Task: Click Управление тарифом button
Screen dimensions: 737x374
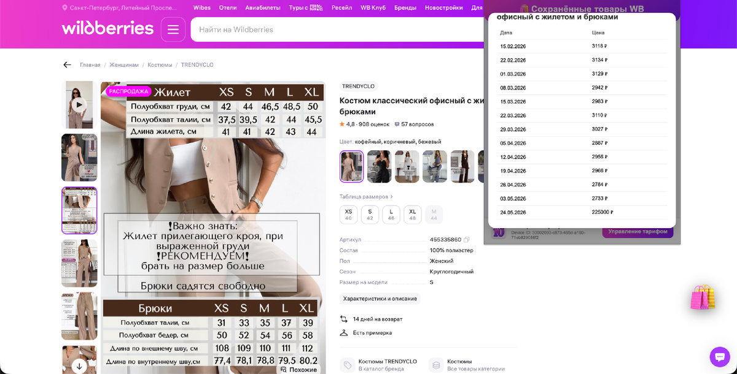Action: click(x=638, y=232)
